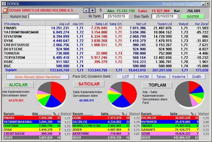
Task: Click red FINANS row in buyers list
Action: 32,118
